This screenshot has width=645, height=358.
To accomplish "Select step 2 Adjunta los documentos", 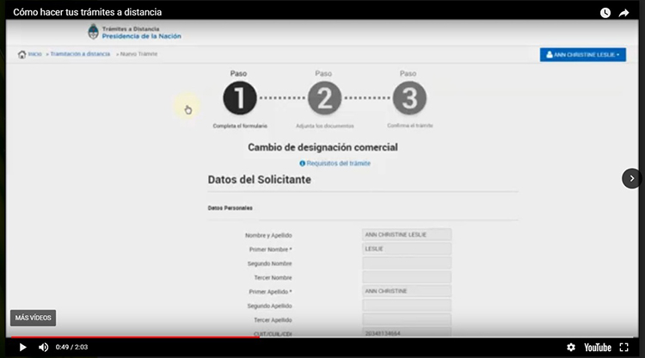I will pyautogui.click(x=323, y=99).
